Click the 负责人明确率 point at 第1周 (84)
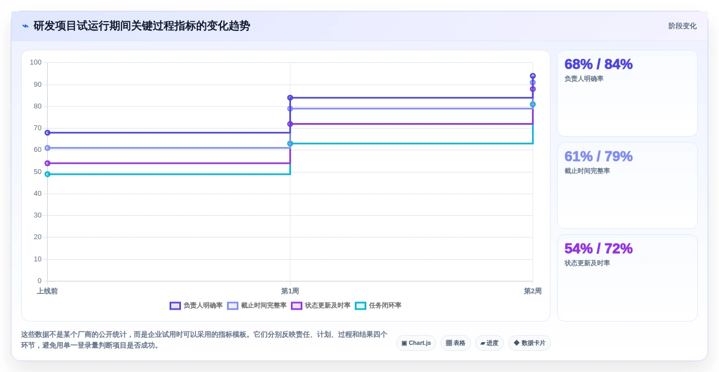The image size is (719, 372). point(290,98)
